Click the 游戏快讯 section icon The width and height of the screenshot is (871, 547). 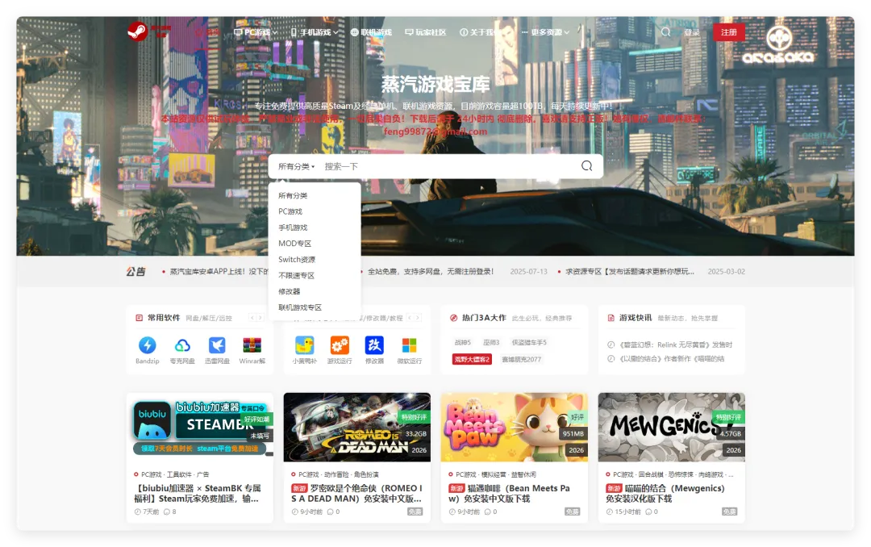[x=611, y=318]
